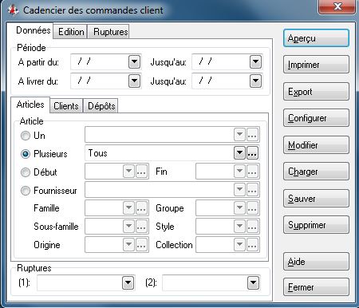Viewport: 359px width, 308px height.
Task: Click the application icon in title bar
Action: (x=13, y=10)
